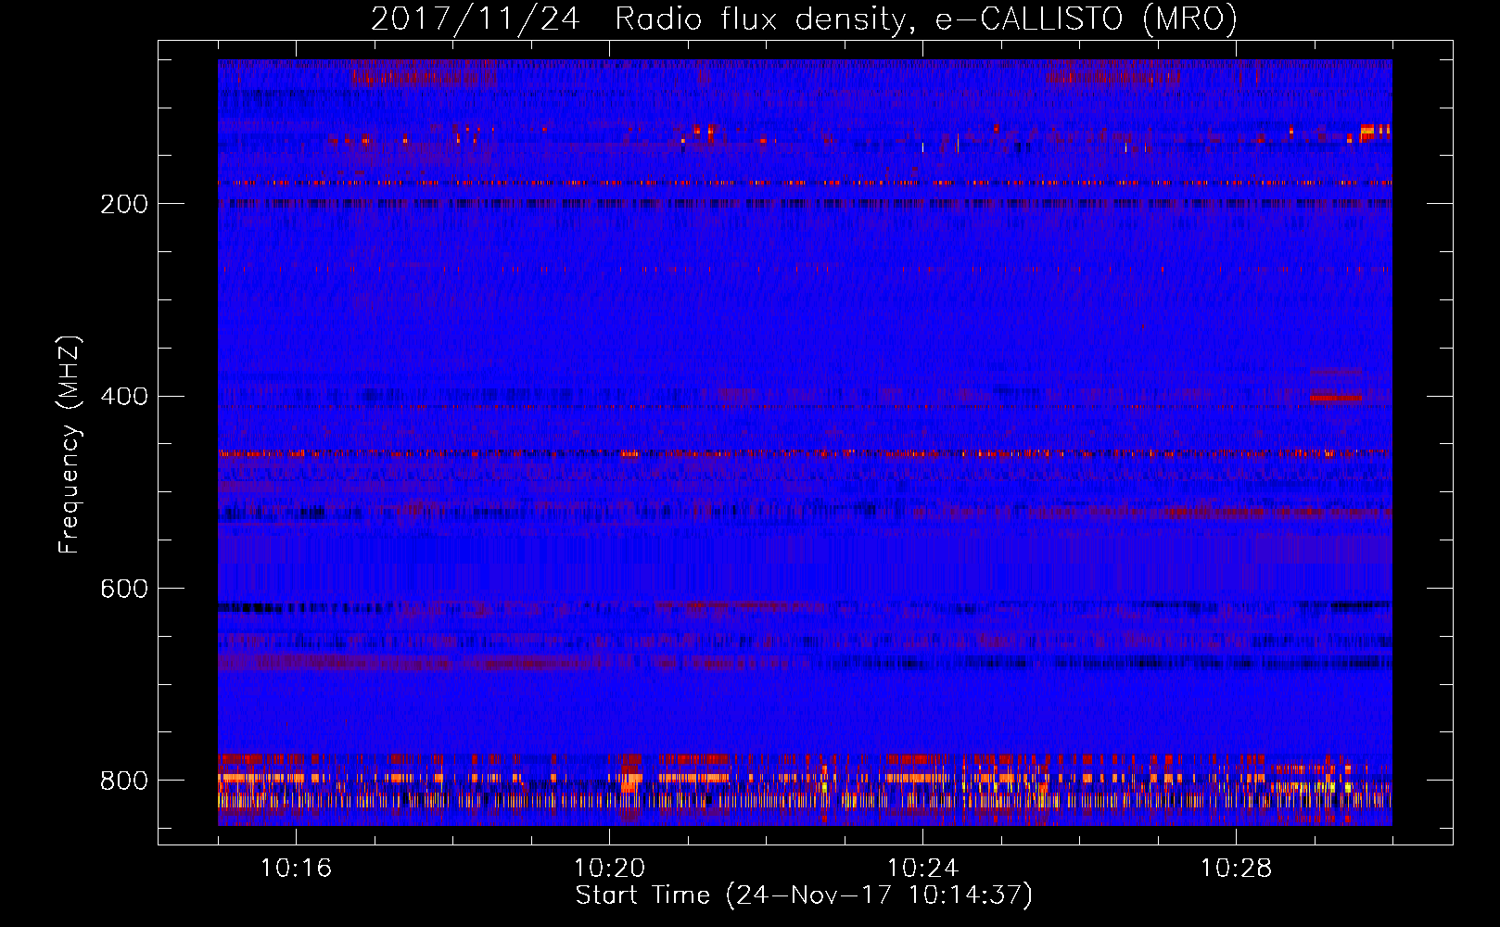
Task: Click the "800" frequency tick label
Action: coord(124,781)
